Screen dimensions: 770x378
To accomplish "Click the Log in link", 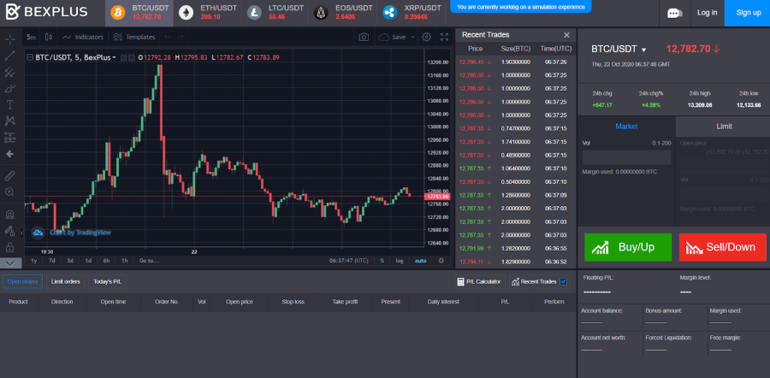I will click(708, 13).
